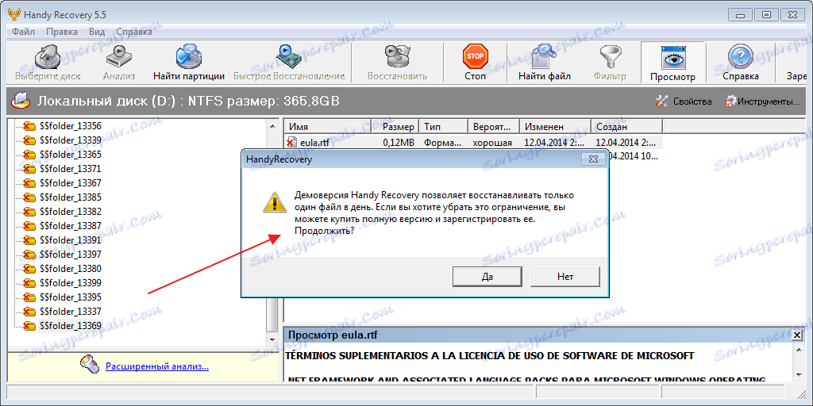Select folder $$folder_13382 in the tree
813x406 pixels.
(70, 211)
